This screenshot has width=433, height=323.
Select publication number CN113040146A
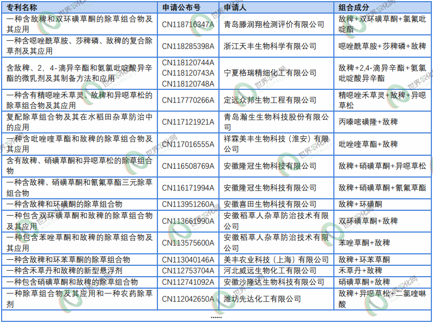(x=188, y=259)
